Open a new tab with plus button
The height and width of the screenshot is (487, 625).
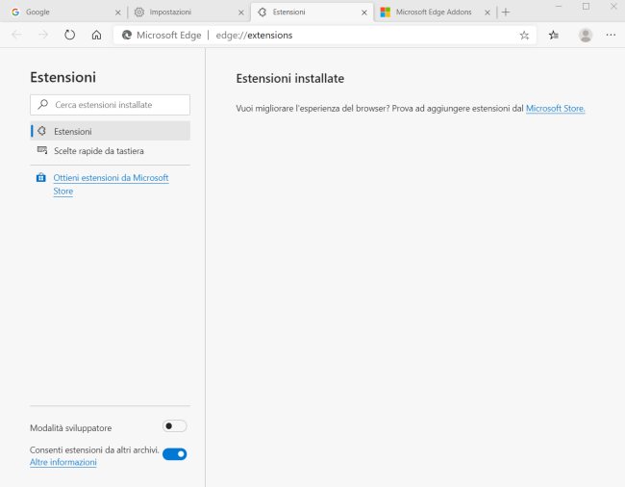pyautogui.click(x=506, y=12)
